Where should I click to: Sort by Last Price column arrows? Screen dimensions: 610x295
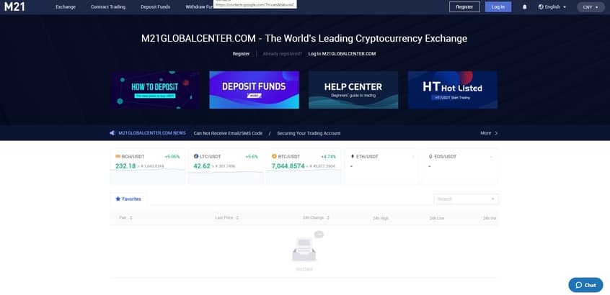pos(237,218)
